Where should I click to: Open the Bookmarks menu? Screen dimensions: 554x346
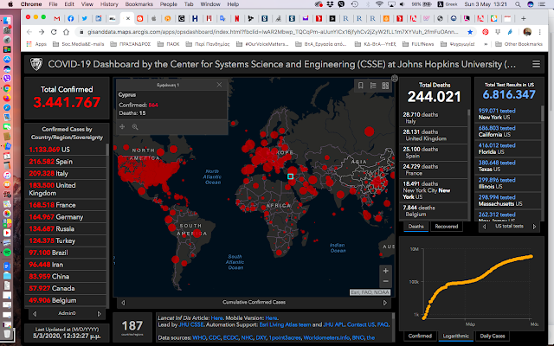click(x=139, y=4)
